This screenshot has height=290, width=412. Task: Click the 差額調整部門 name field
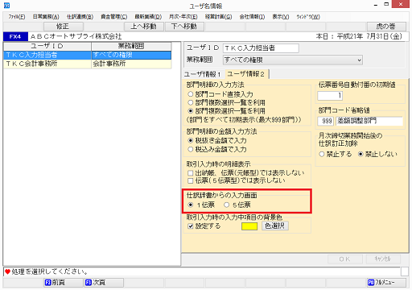(x=369, y=121)
